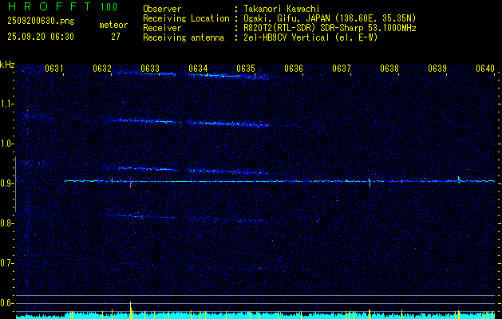Click the 2el-HB9CV Vertical antenna text
Viewport: 502px width, 319px height.
310,37
